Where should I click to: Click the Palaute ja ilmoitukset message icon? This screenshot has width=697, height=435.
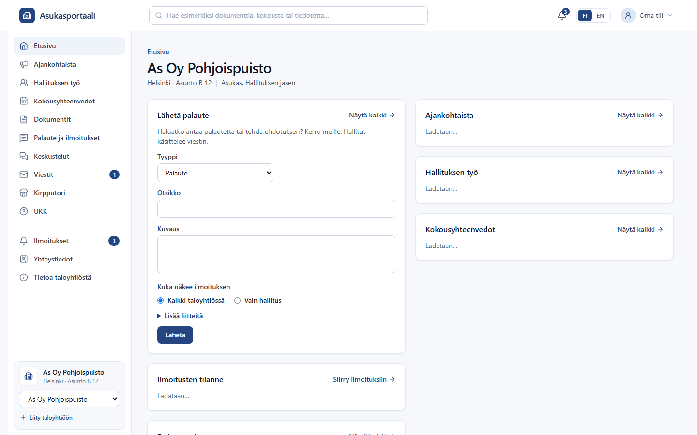click(24, 138)
